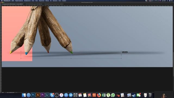Open Skype from the dock

point(52,95)
